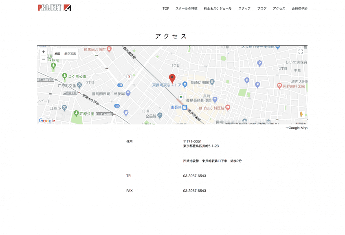Click the 7-Eleven store marker
This screenshot has height=235, width=345.
click(129, 77)
